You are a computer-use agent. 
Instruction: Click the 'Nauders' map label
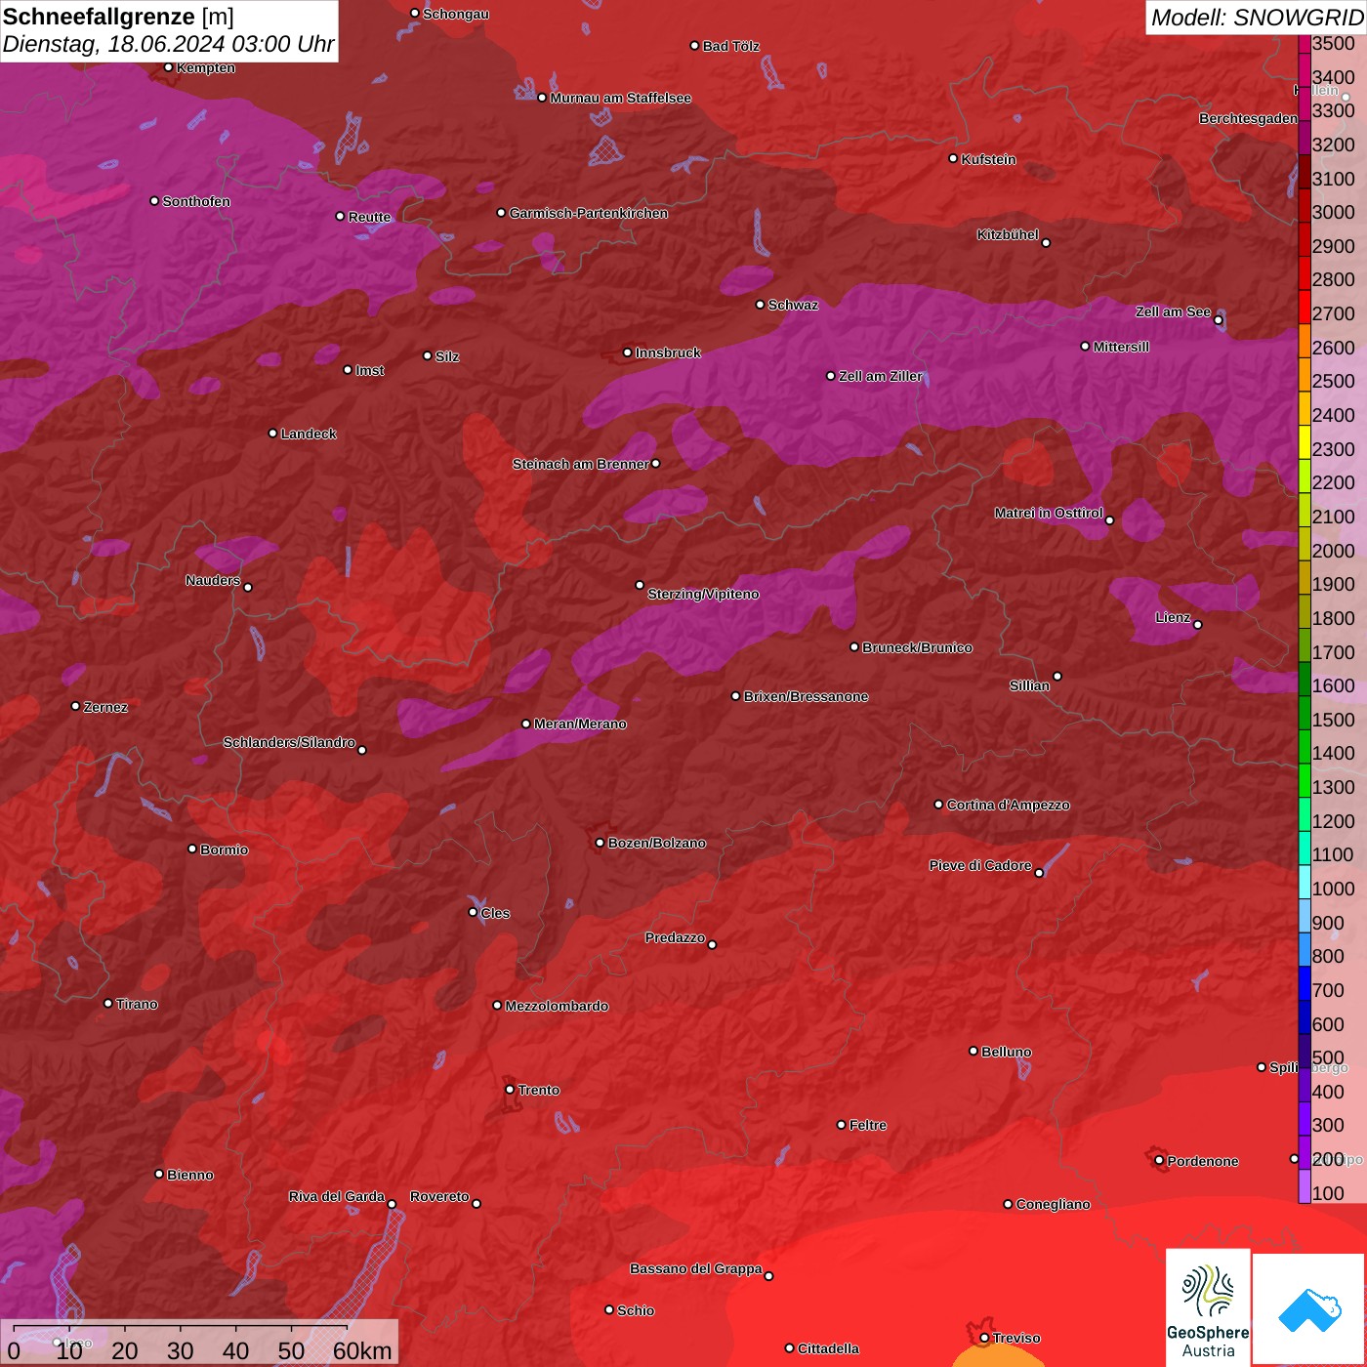pyautogui.click(x=213, y=580)
